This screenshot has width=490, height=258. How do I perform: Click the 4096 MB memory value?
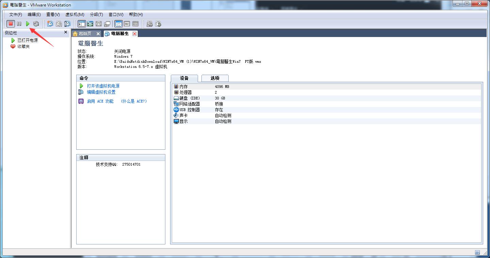point(222,87)
